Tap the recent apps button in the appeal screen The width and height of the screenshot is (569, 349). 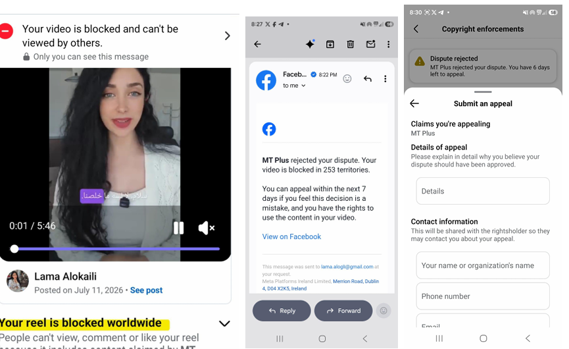[439, 338]
